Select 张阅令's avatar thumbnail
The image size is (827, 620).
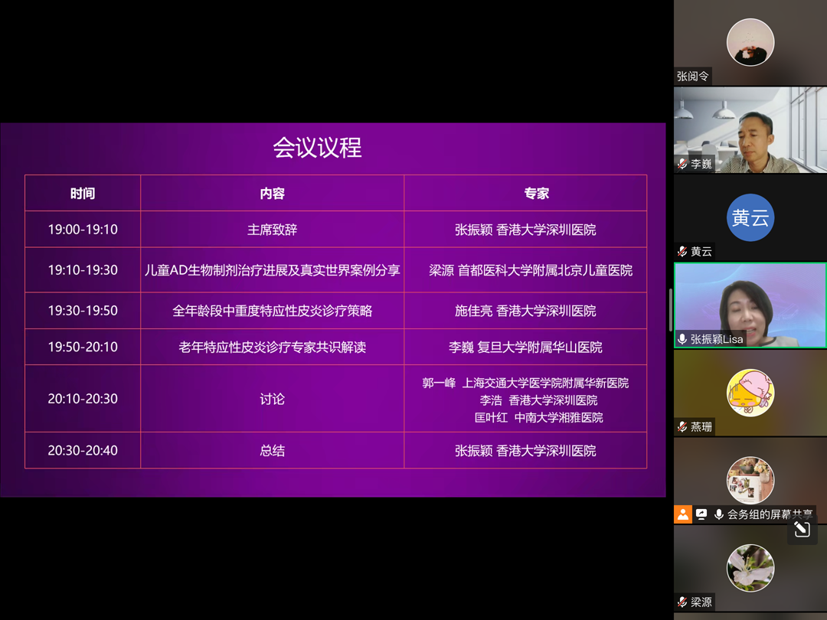(750, 42)
